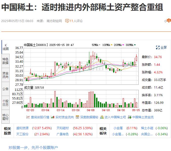Screen dimensions: 171x151
Task: Click the 10PMA yellow legend swatch
Action: click(112, 45)
